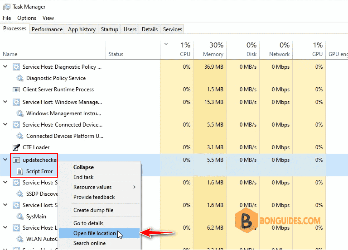Sort by the CPU column header
348x250 pixels.
(x=177, y=50)
